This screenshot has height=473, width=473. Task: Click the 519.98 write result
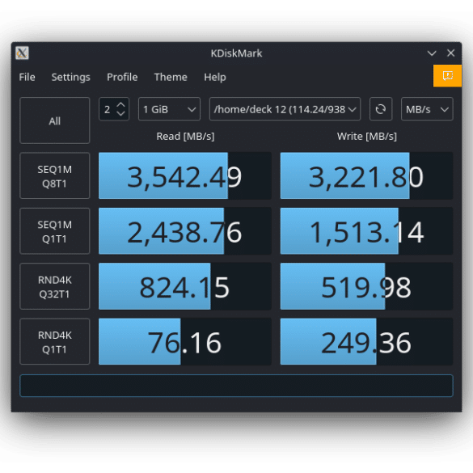click(366, 286)
